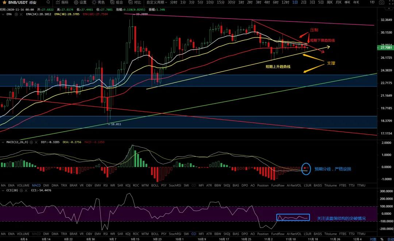Open the 指标 indicators panel
Viewport: 394px width, 241px height.
tap(62, 2)
